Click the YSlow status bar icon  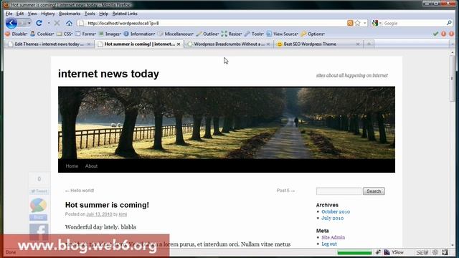(394, 252)
